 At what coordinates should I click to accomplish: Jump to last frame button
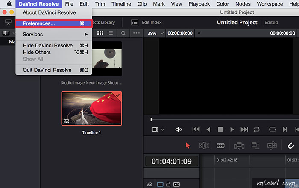(244, 129)
